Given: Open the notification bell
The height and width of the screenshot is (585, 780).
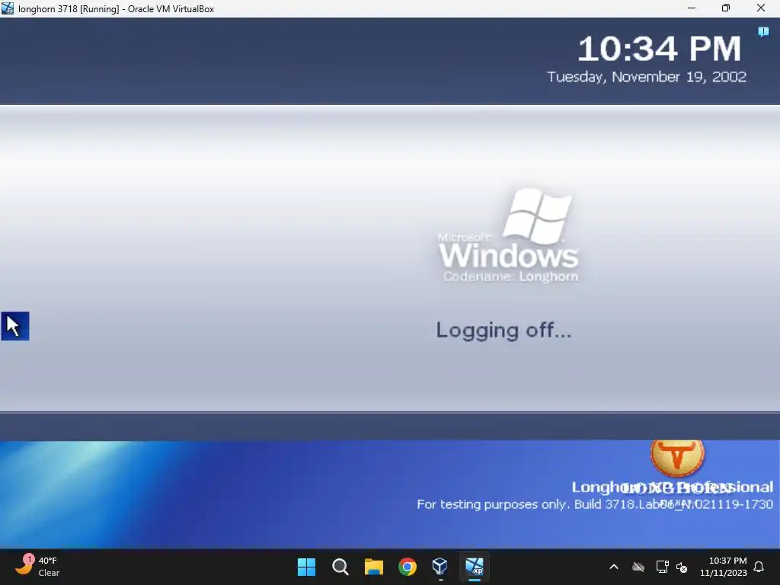Looking at the screenshot, I should point(759,567).
